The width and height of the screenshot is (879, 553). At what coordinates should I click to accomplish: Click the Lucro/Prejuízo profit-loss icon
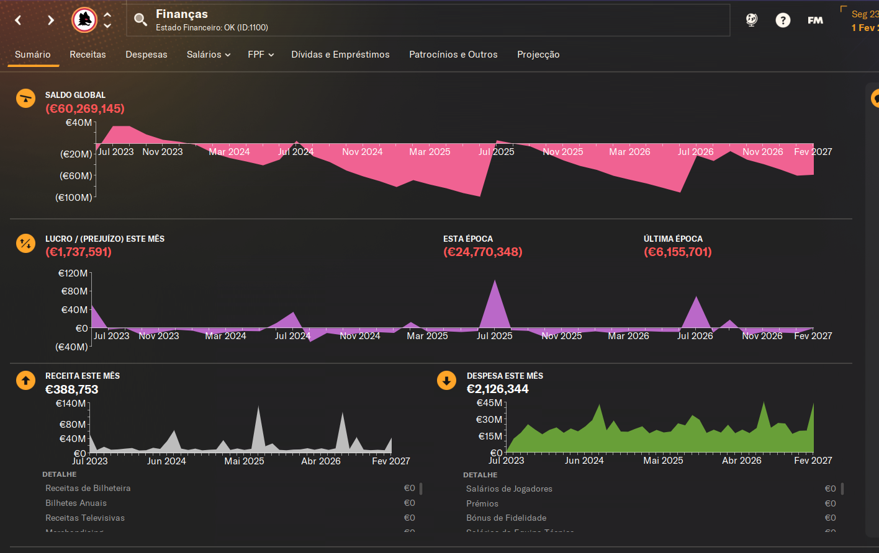[25, 244]
